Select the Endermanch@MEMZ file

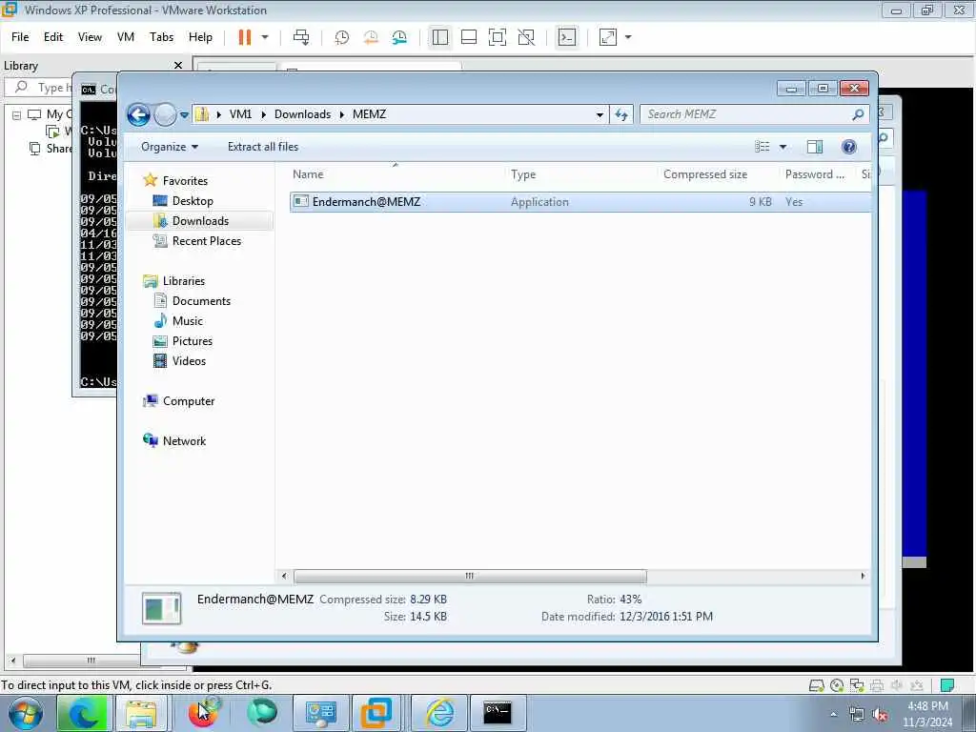579,202
